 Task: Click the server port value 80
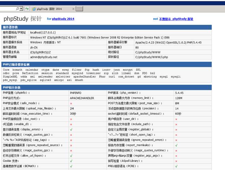[137, 48]
